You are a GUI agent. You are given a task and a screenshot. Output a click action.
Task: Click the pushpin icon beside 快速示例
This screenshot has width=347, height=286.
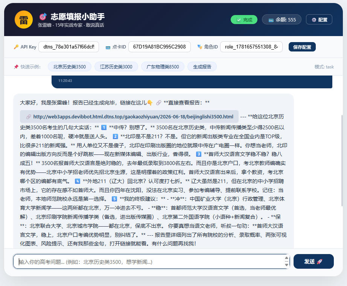[16, 67]
